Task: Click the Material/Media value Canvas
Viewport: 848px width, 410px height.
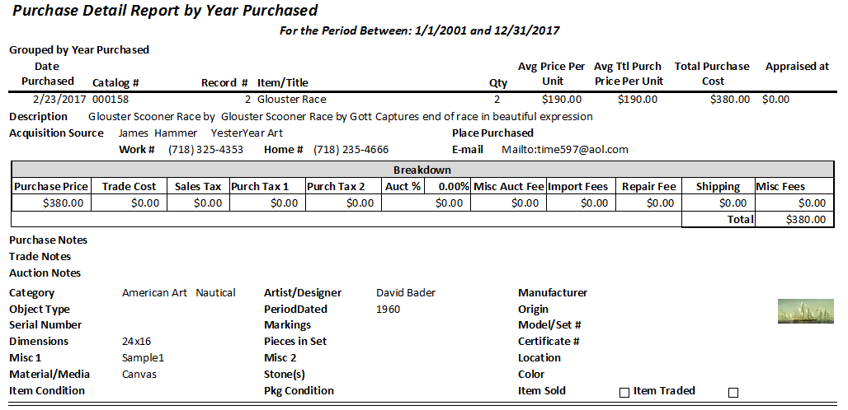Action: pos(139,374)
